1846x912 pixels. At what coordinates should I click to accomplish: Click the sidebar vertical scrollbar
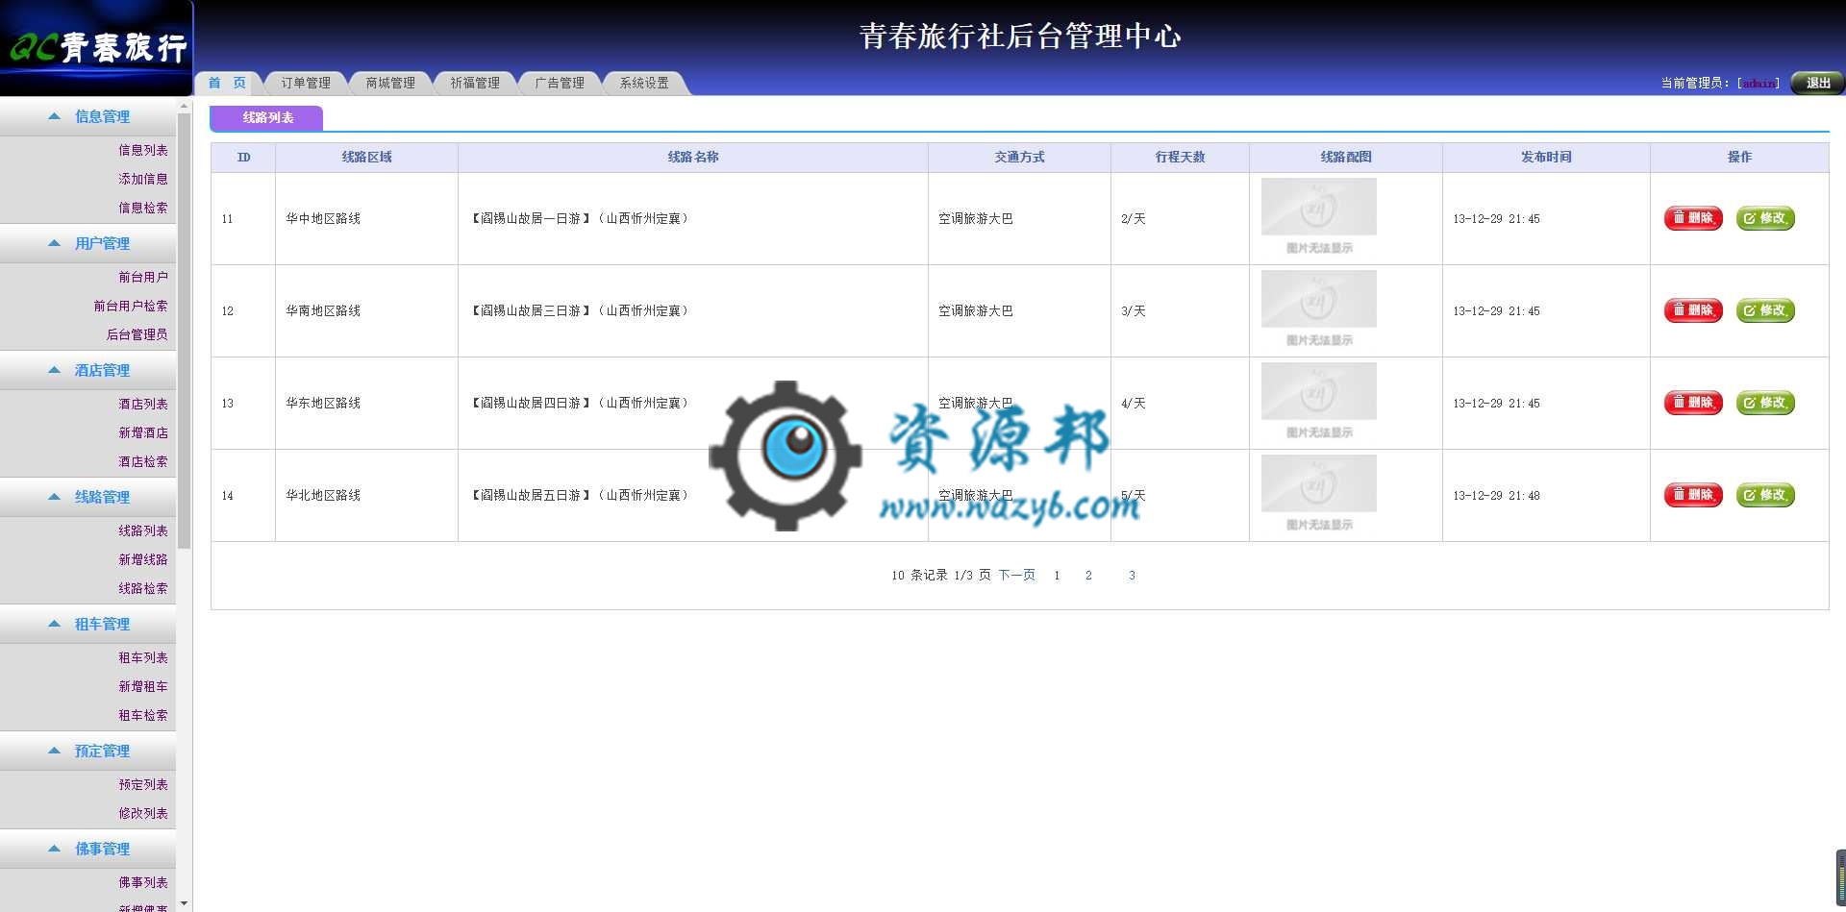point(184,332)
